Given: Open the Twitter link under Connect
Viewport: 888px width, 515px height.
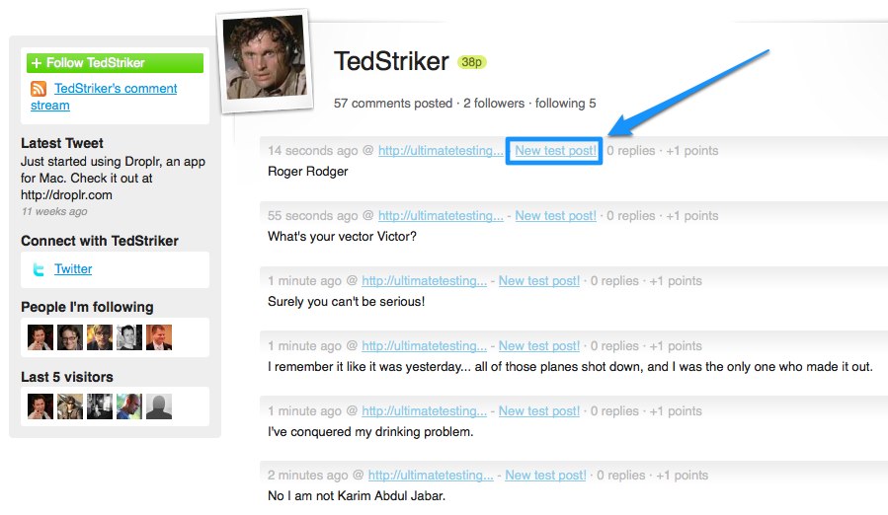Looking at the screenshot, I should point(73,269).
